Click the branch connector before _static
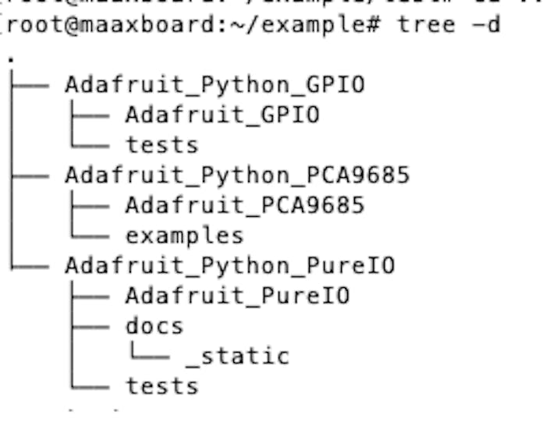Image resolution: width=543 pixels, height=433 pixels. 149,357
